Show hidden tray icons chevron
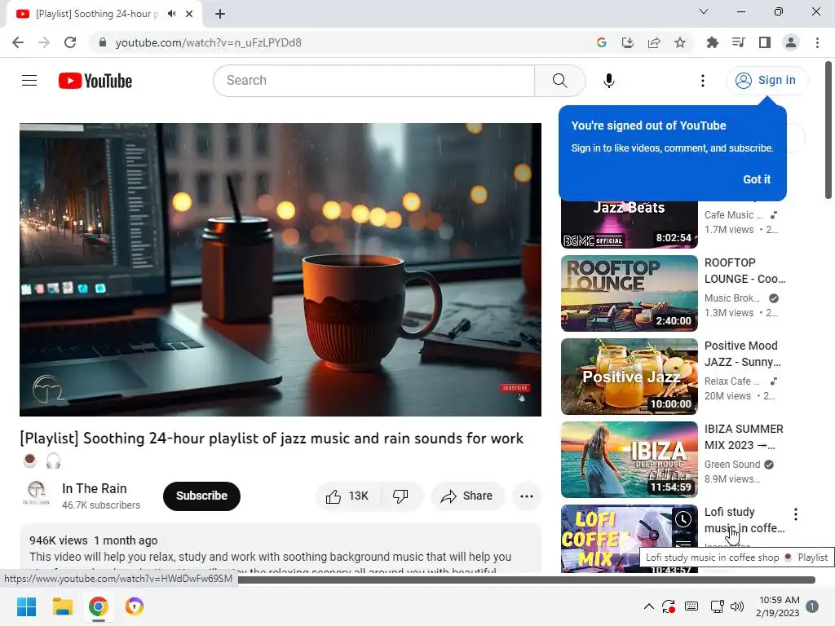Viewport: 835px width, 626px height. pos(648,606)
